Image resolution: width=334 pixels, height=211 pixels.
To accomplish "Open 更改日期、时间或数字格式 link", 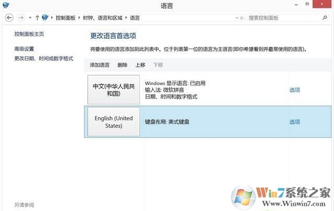I will (44, 58).
